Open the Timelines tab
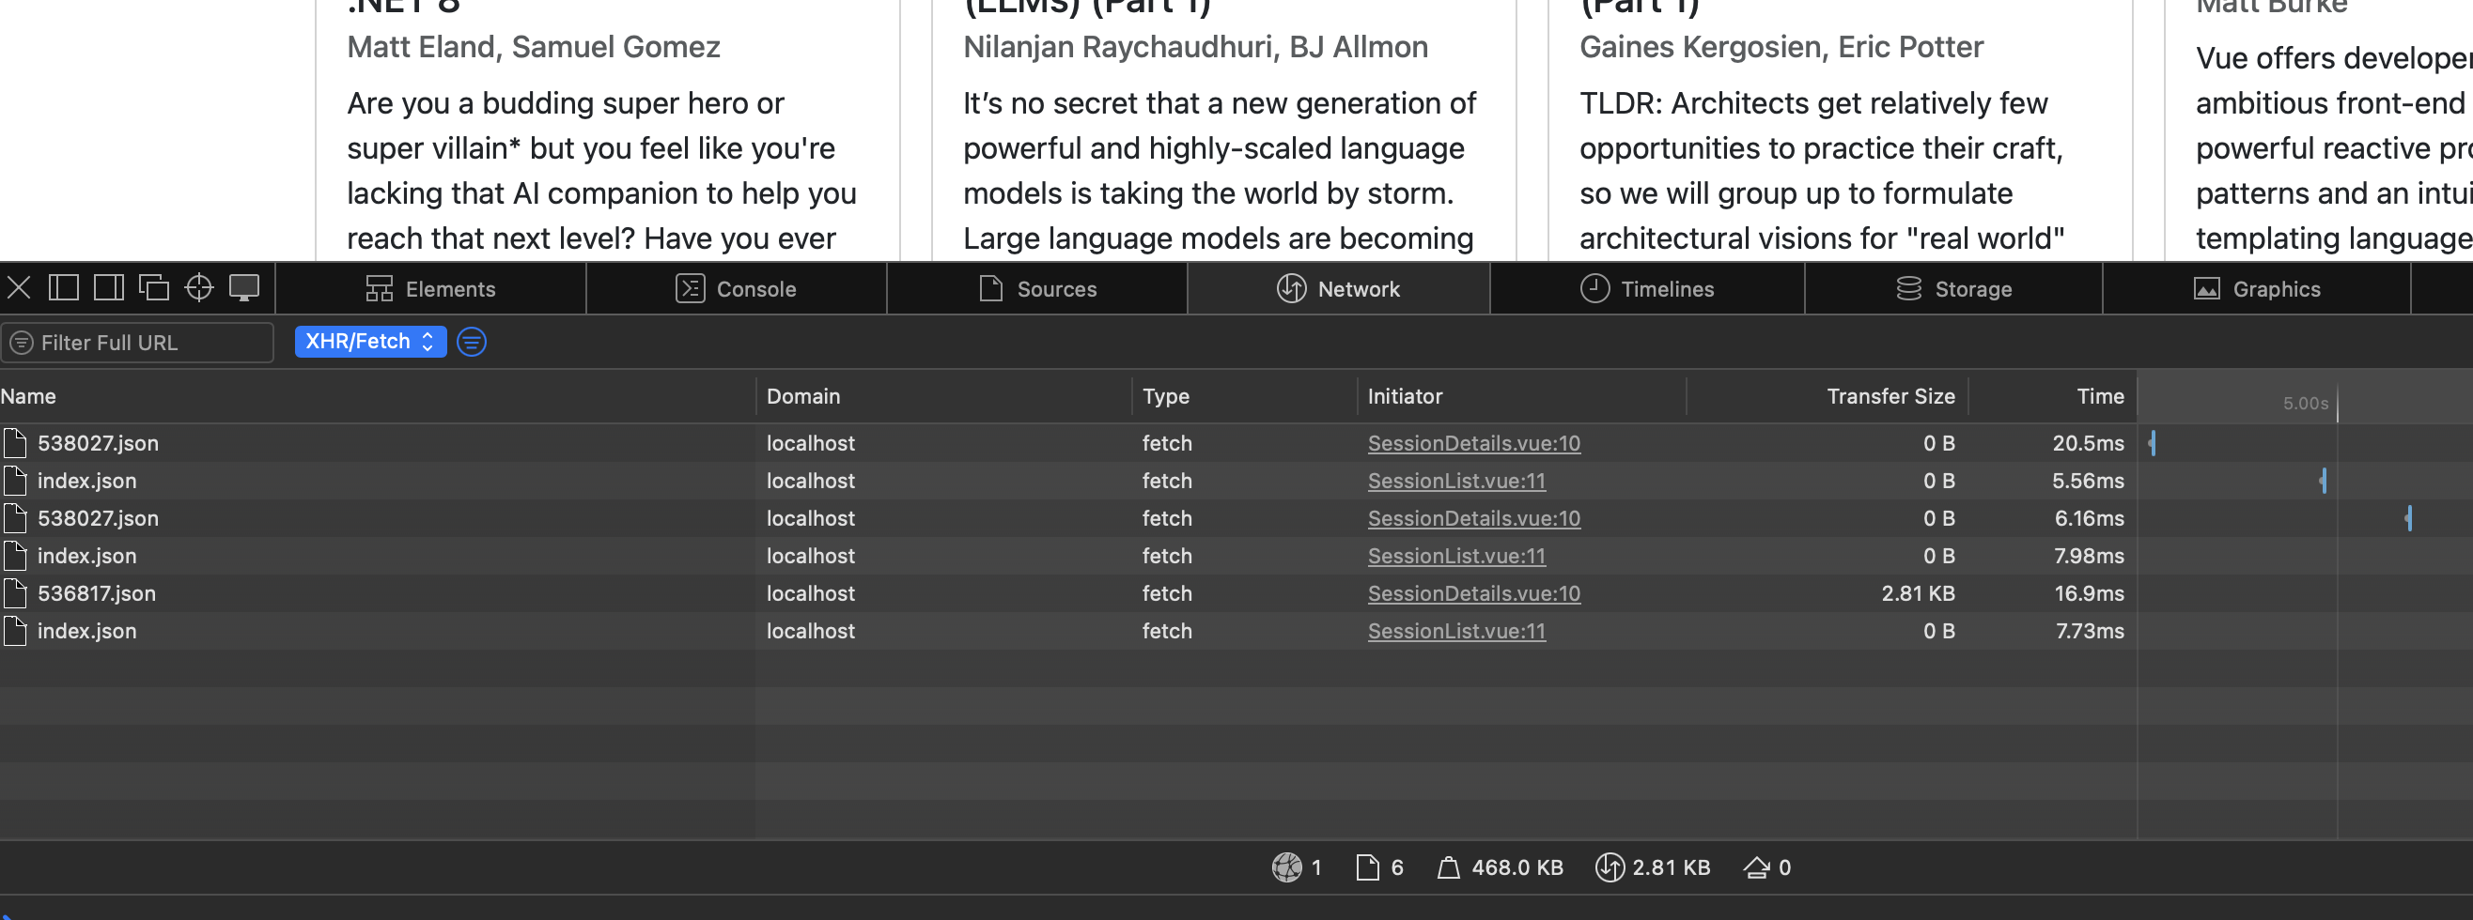The width and height of the screenshot is (2473, 920). pyautogui.click(x=1646, y=289)
